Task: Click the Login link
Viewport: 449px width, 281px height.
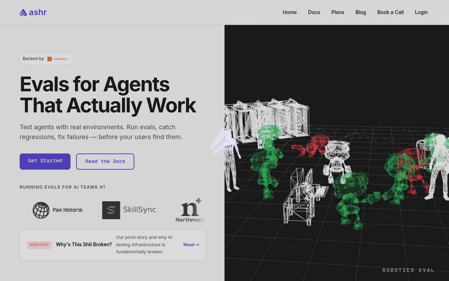Action: pos(421,12)
